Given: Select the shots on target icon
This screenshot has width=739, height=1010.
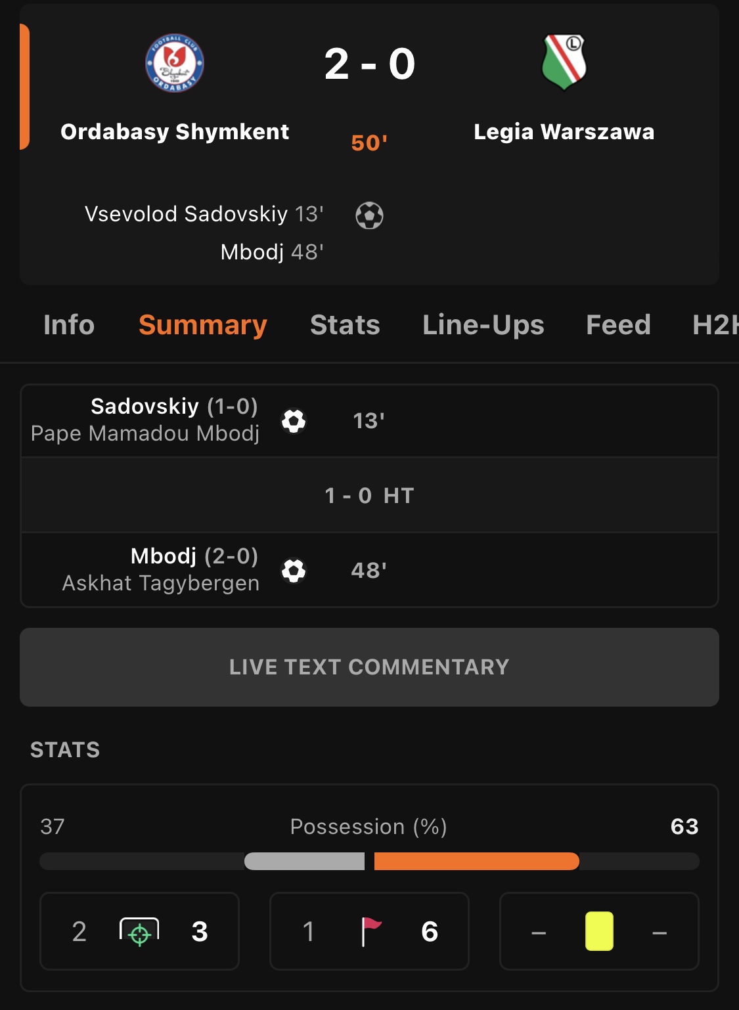Looking at the screenshot, I should point(139,931).
